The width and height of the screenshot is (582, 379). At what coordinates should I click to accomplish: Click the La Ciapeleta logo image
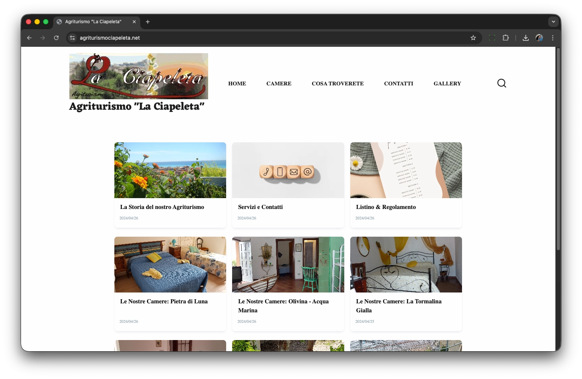tap(138, 76)
